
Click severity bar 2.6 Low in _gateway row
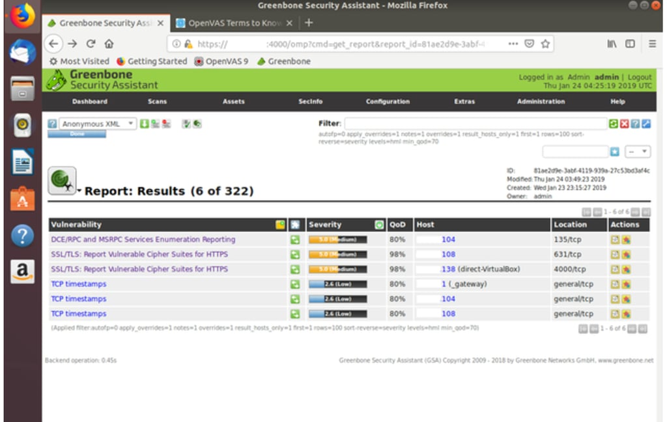click(338, 284)
